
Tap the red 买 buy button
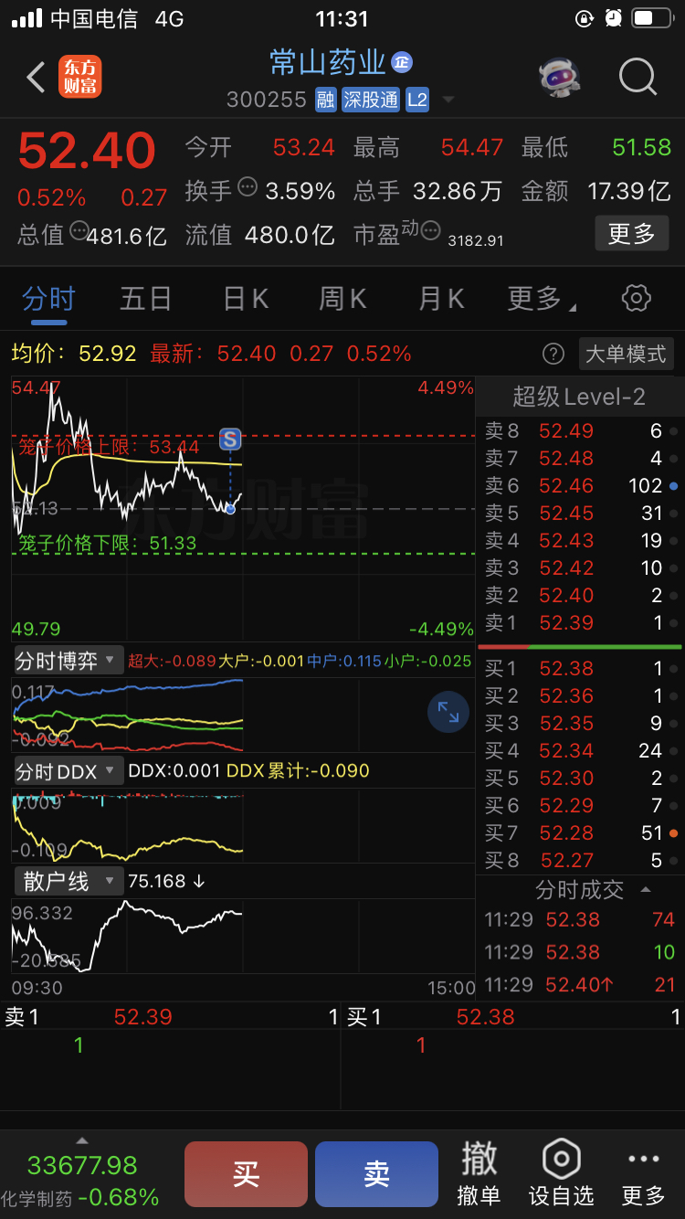pyautogui.click(x=247, y=1174)
